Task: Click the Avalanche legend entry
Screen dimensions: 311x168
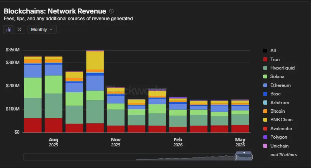Action: (278, 129)
